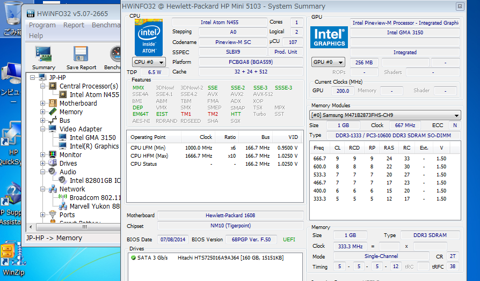Expand the Memory tree node
Viewport: 480px width, 281px height.
click(42, 112)
